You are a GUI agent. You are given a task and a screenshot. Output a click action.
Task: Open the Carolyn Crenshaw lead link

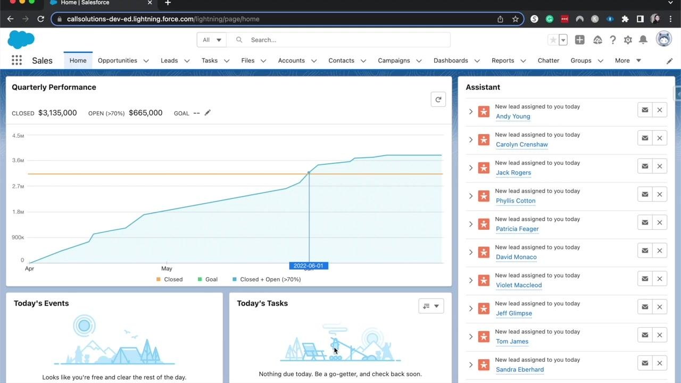click(522, 145)
